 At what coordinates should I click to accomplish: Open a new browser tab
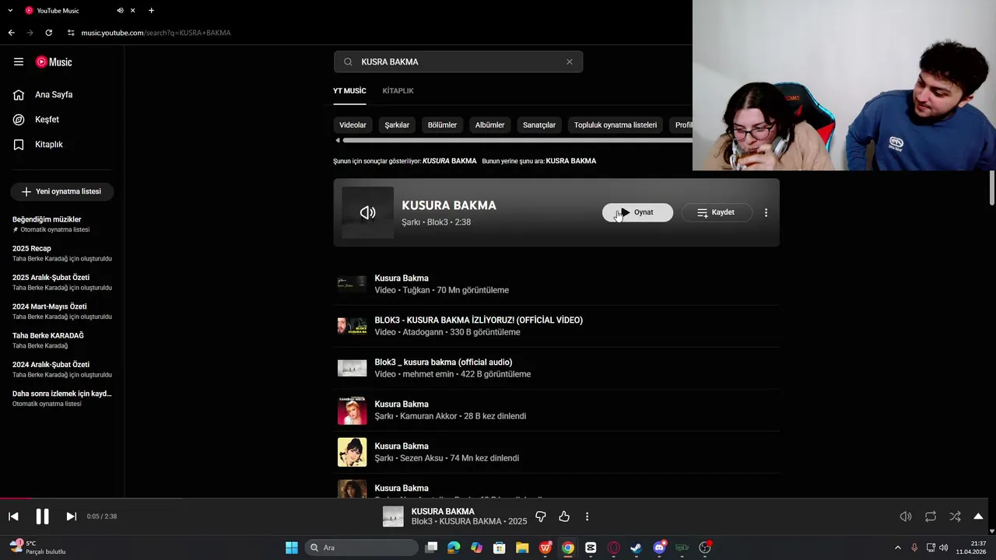[151, 11]
